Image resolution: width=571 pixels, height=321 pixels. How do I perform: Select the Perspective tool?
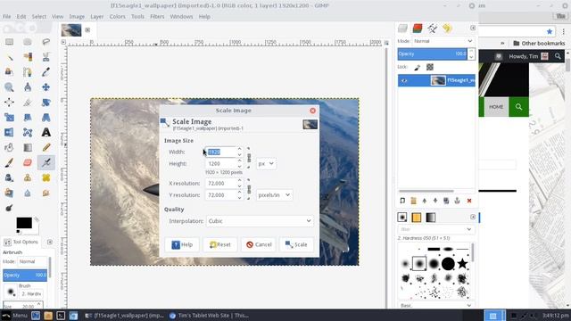pos(46,117)
